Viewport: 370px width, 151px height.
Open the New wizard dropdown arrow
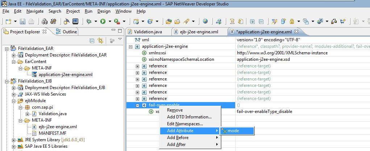click(15, 21)
